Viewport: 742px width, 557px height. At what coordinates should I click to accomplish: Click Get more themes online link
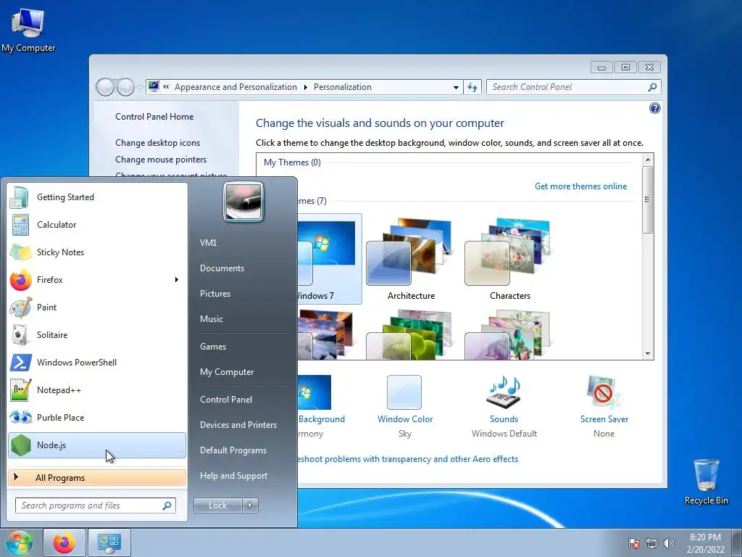pos(580,186)
